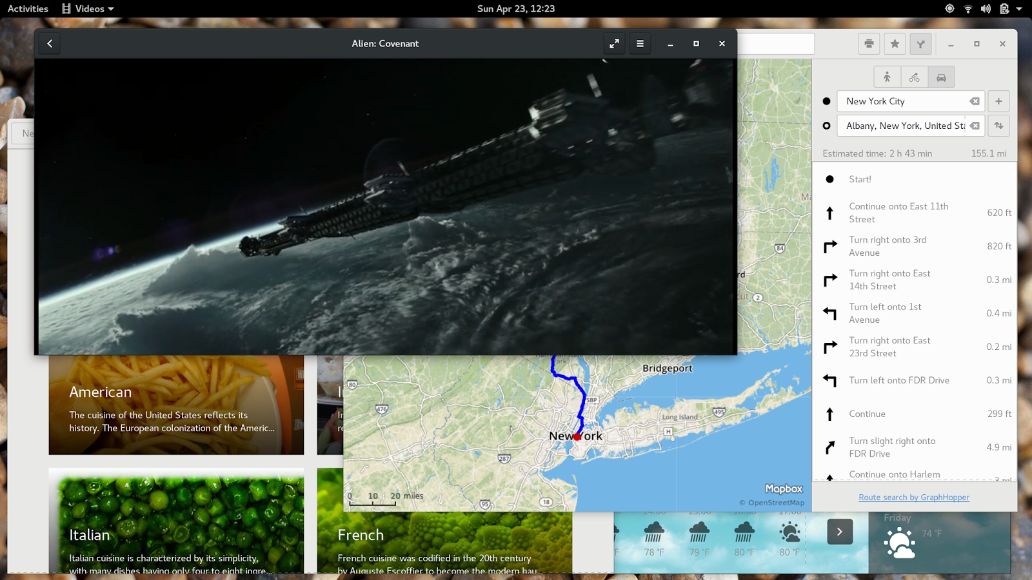Print the route in Maps
This screenshot has height=580, width=1032.
(x=869, y=44)
